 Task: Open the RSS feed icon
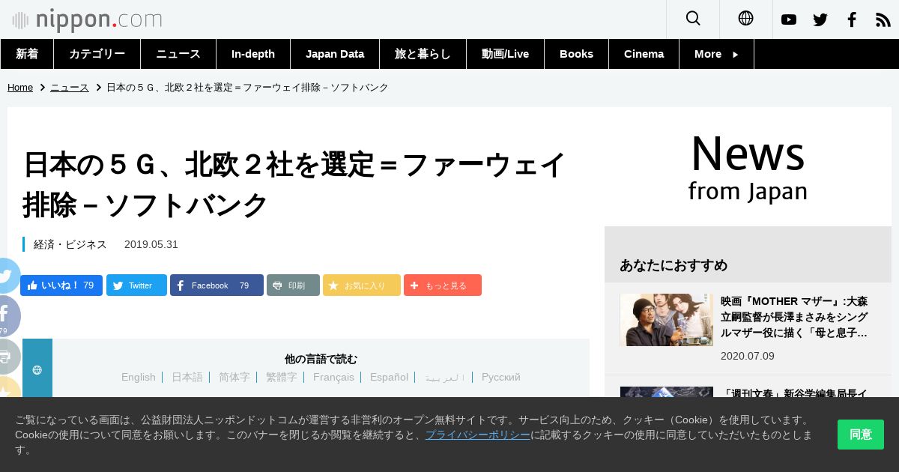coord(883,19)
